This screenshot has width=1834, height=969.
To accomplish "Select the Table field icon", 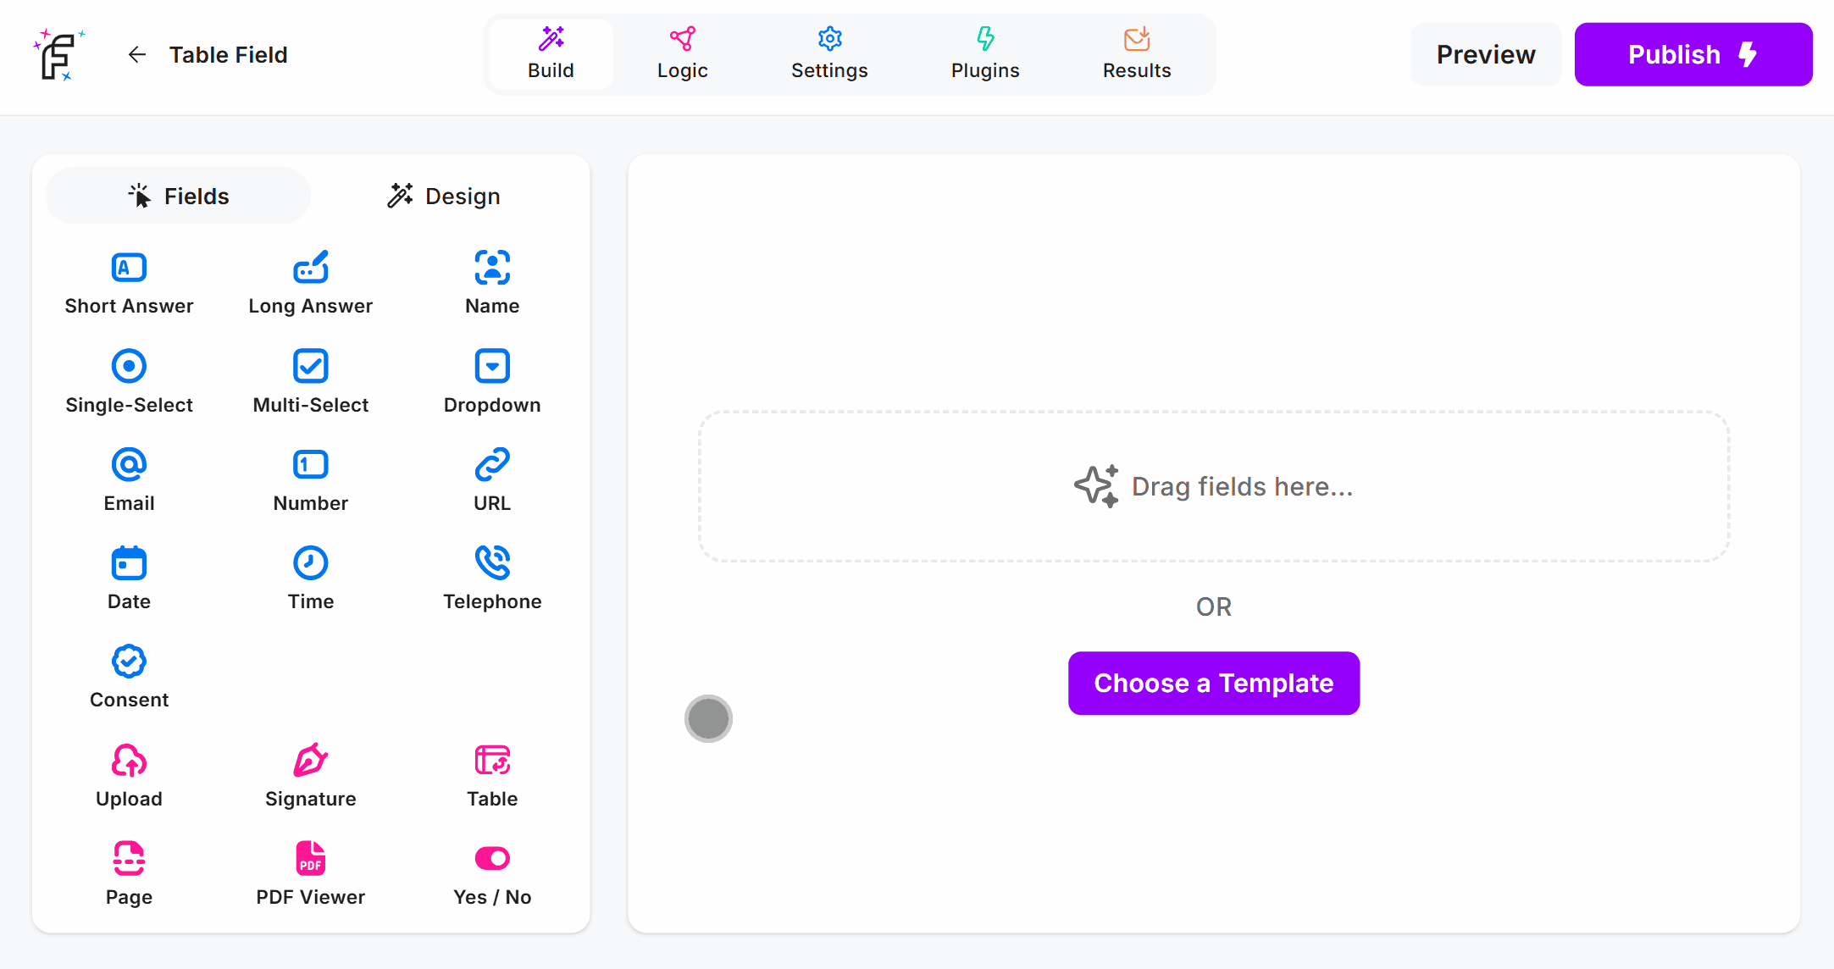I will coord(491,774).
